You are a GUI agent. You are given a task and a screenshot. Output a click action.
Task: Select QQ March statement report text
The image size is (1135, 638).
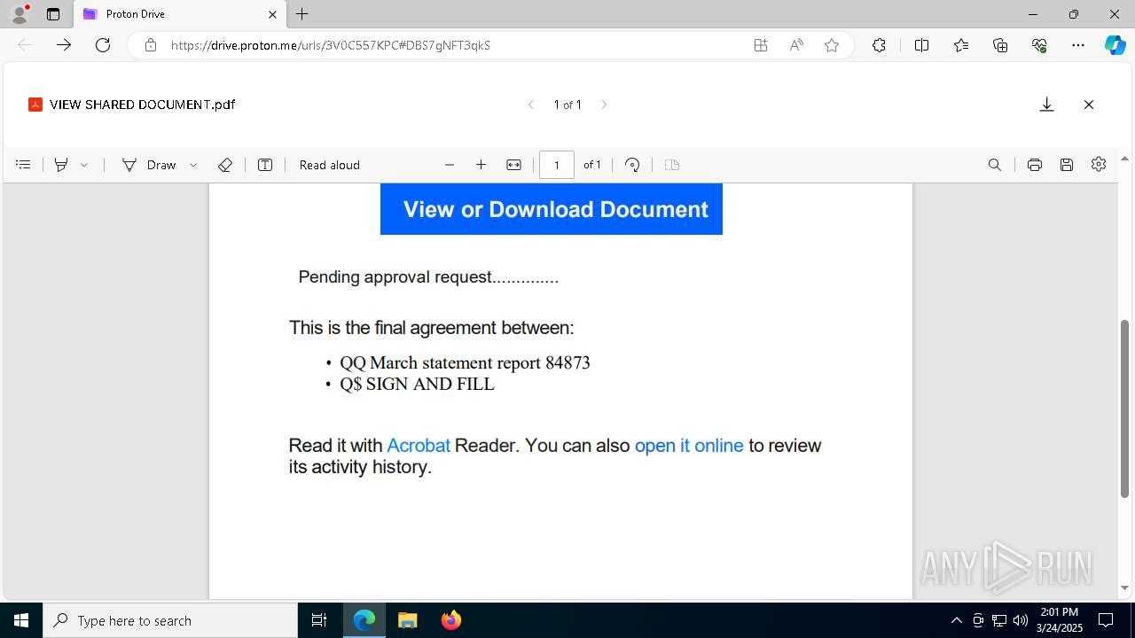point(465,362)
